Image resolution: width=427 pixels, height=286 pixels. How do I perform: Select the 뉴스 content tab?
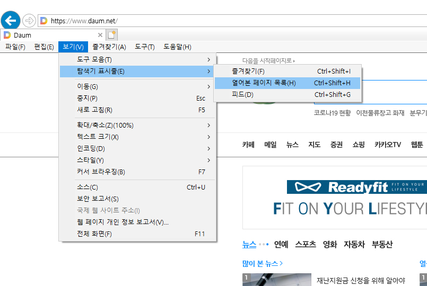249,244
